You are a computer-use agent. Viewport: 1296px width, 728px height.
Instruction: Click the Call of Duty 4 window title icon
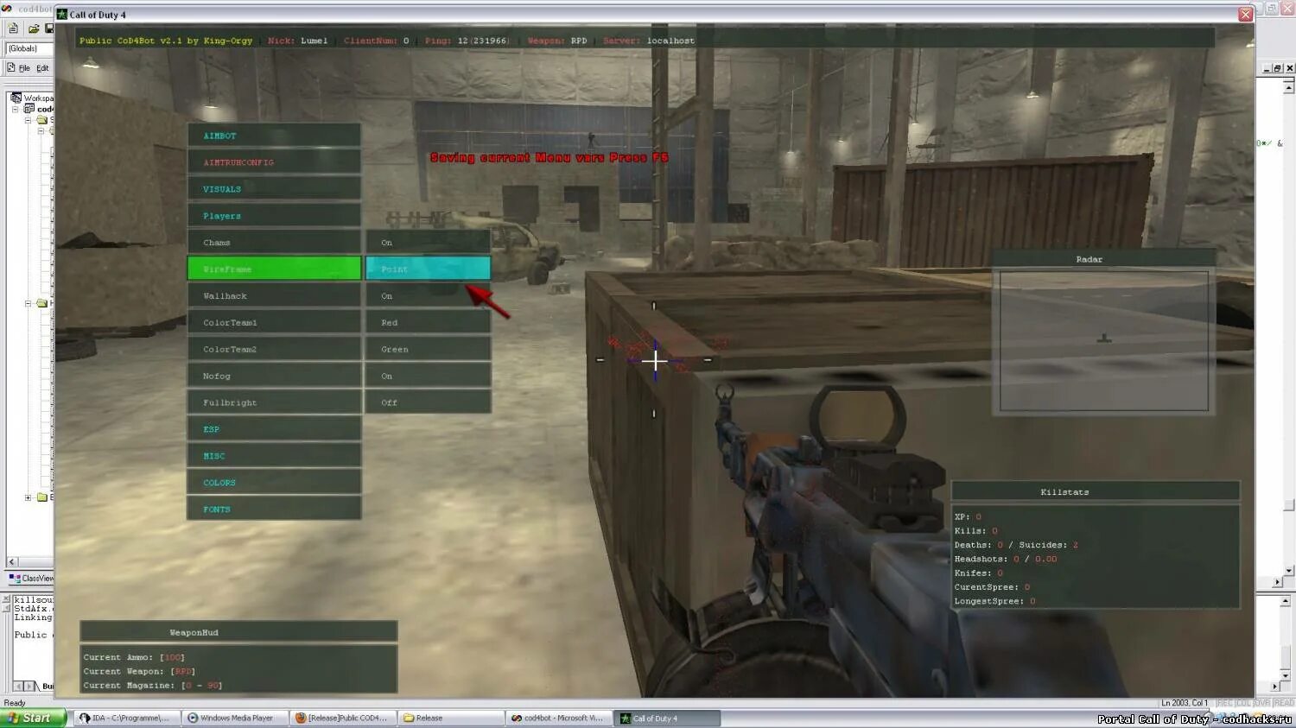[x=61, y=14]
